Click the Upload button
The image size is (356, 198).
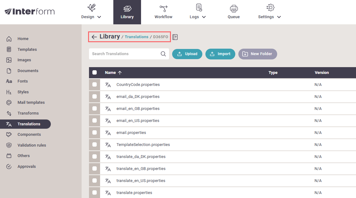pyautogui.click(x=187, y=54)
